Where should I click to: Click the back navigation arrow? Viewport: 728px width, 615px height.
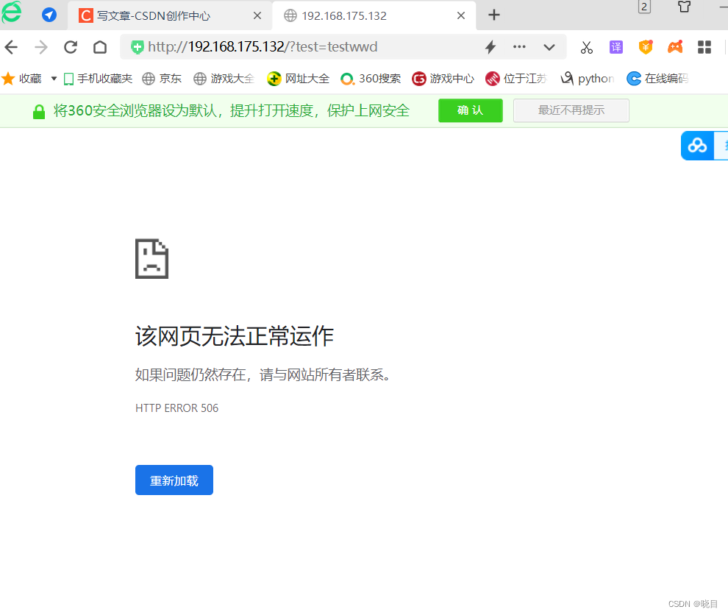(x=11, y=46)
